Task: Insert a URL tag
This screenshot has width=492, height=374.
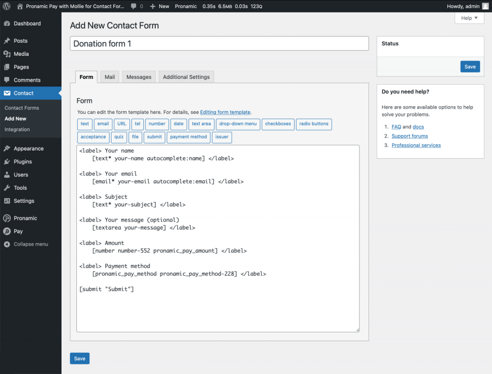Action: tap(122, 124)
